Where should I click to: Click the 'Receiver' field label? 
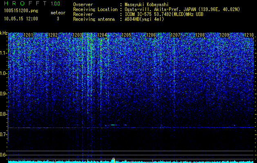click(83, 14)
